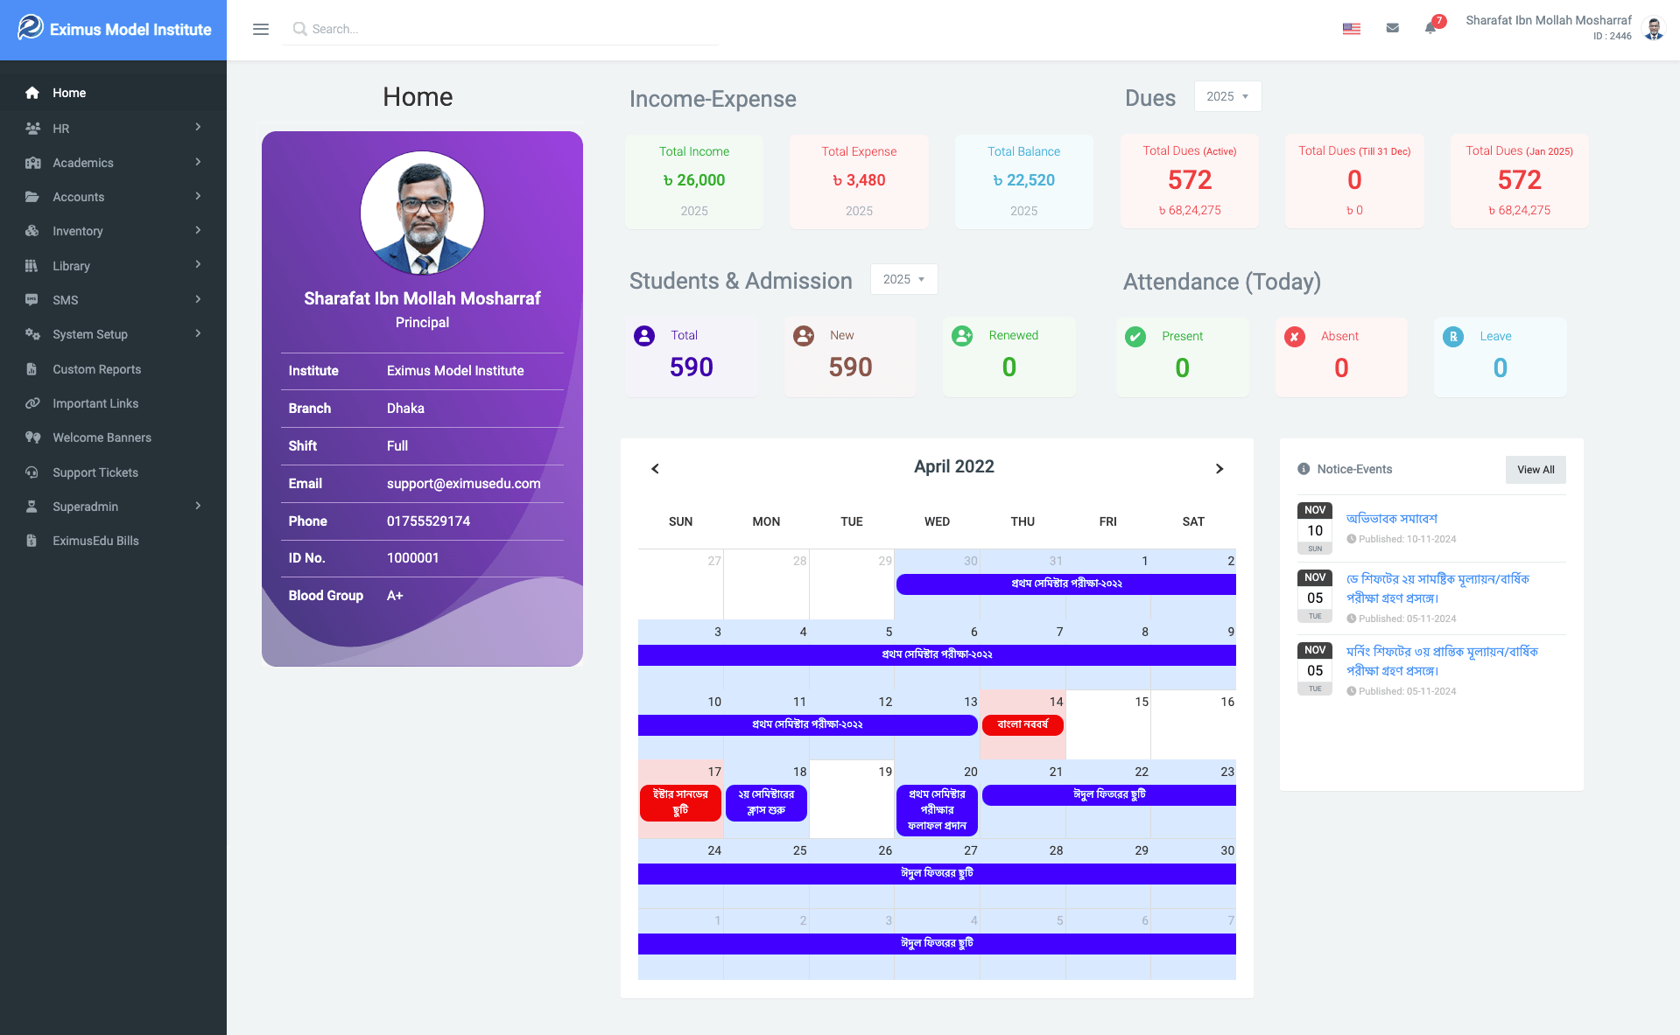Select Important Links in sidebar

[x=95, y=403]
